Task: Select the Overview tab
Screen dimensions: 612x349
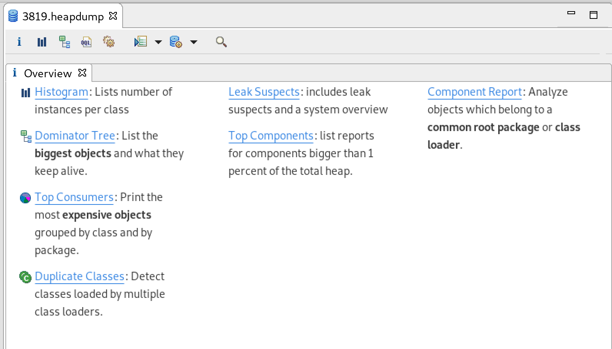Action: tap(48, 73)
